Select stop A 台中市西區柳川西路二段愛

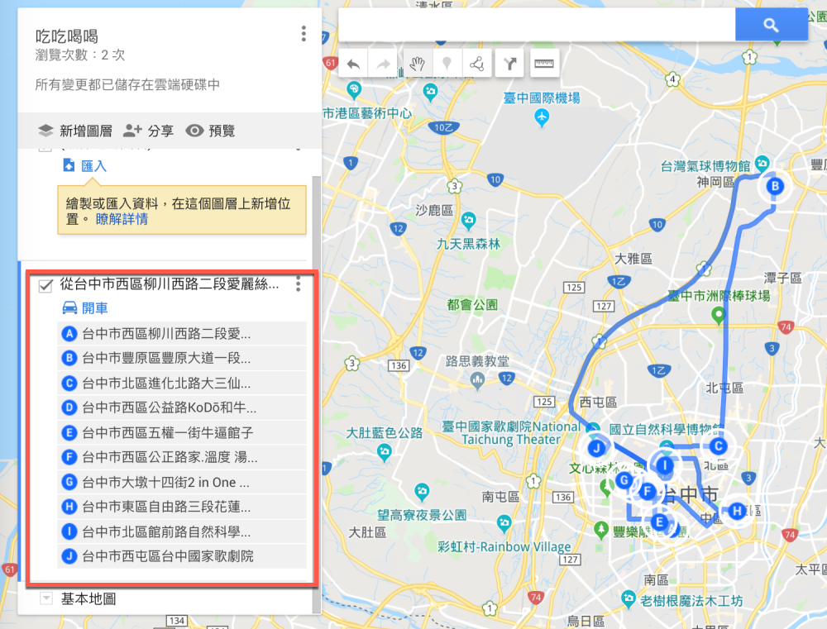[x=181, y=333]
